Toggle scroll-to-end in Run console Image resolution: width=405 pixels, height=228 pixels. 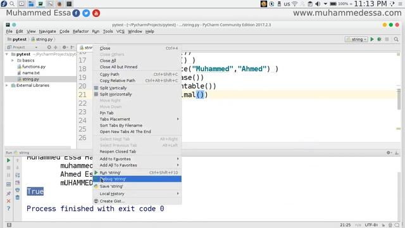(x=17, y=182)
